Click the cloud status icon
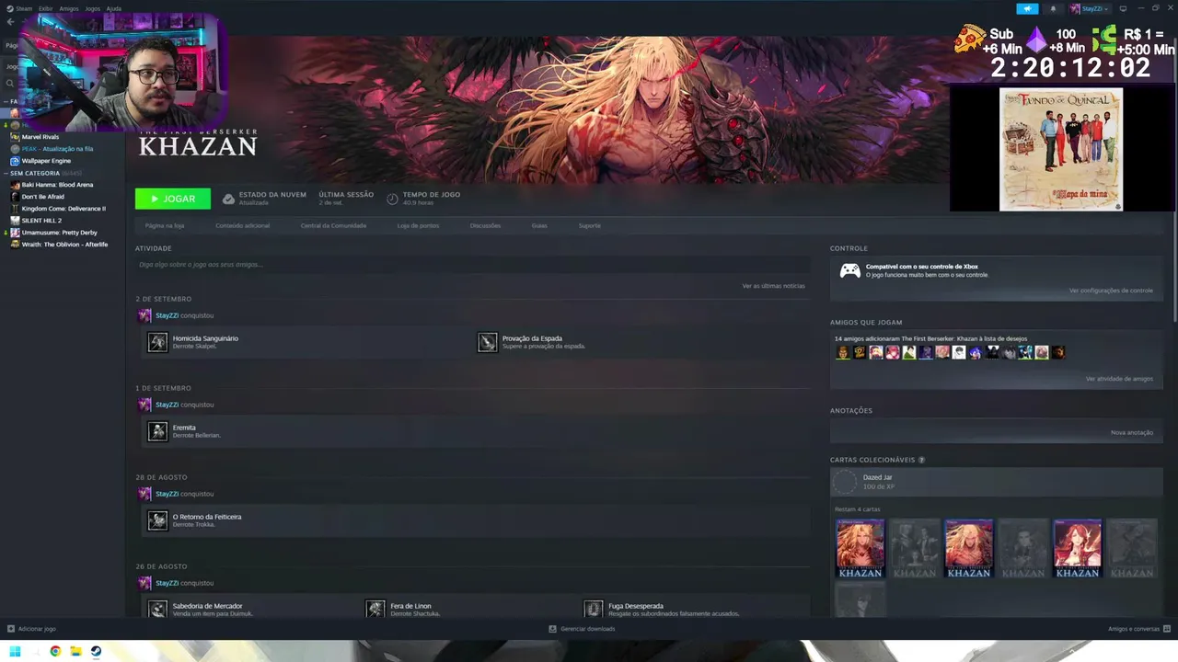 (x=228, y=199)
